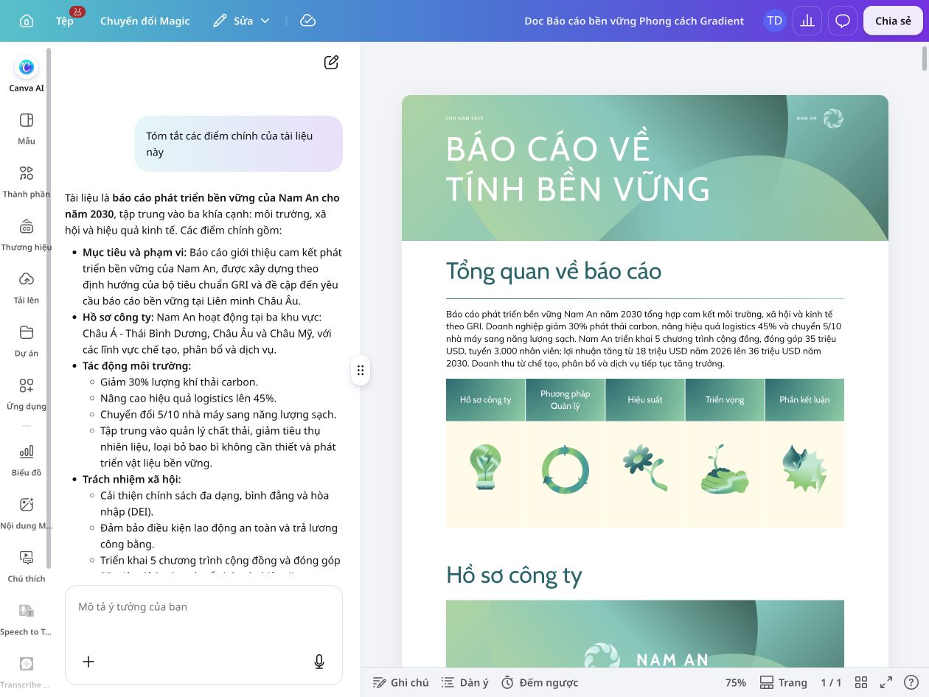The height and width of the screenshot is (697, 929).
Task: Start the Đếm ngược timer
Action: coord(540,682)
